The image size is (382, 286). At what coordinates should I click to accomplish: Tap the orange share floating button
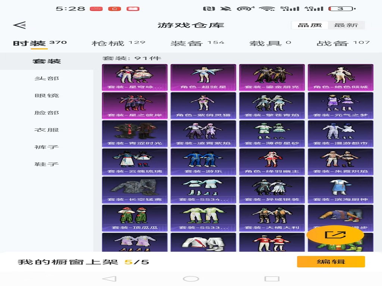point(335,235)
